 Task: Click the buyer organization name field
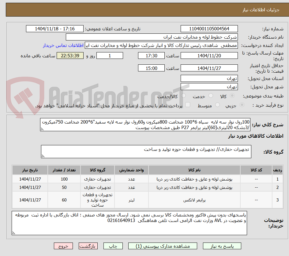152,37
